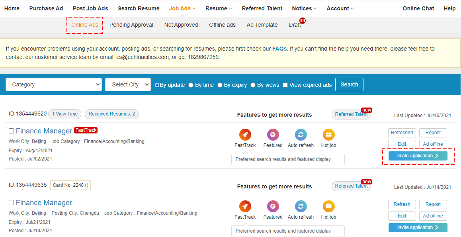
Task: Click Hot job icon for first listing
Action: click(328, 135)
